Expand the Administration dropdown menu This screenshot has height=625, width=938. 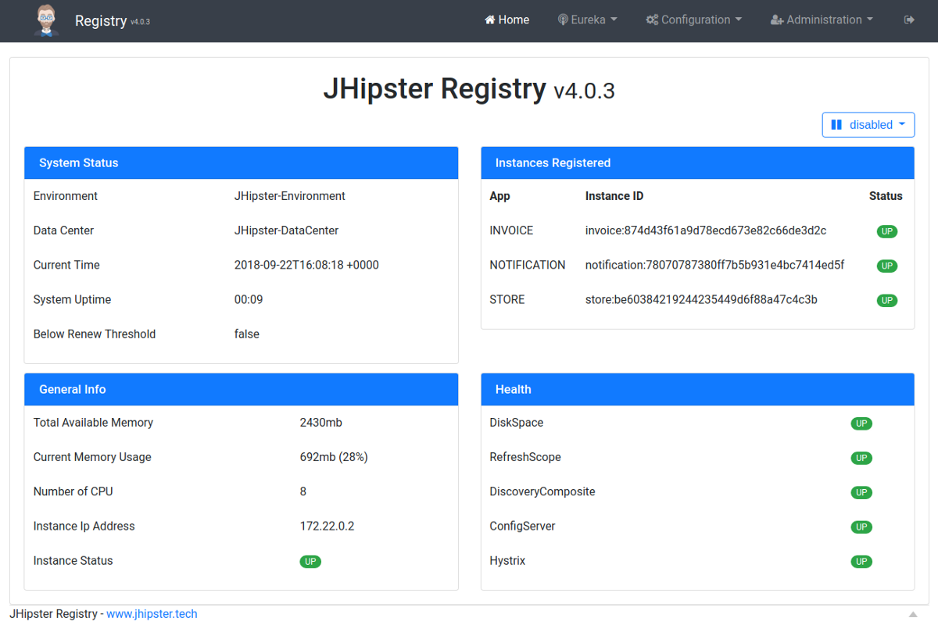[822, 20]
